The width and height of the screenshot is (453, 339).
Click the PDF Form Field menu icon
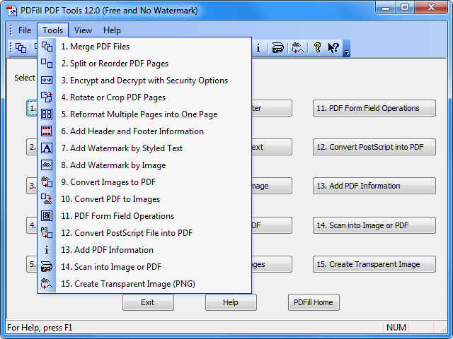click(47, 216)
